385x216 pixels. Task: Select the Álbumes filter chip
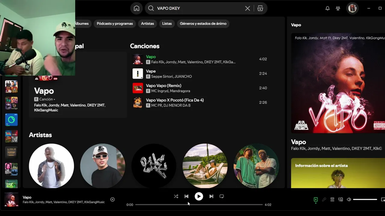point(83,23)
